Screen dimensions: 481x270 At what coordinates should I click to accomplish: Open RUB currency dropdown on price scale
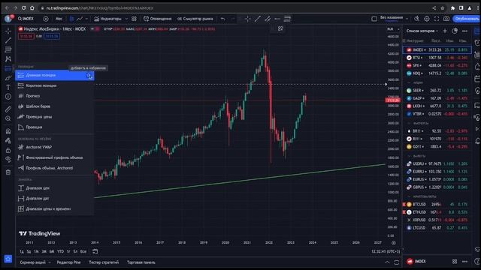click(393, 29)
